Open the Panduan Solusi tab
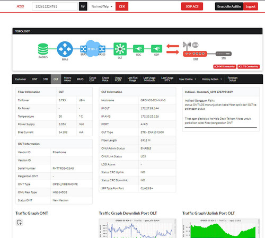 pyautogui.click(x=233, y=79)
